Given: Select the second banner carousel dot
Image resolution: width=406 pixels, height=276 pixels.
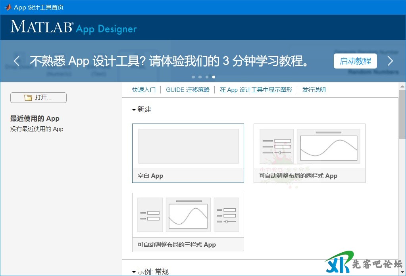Looking at the screenshot, I should click(x=200, y=77).
